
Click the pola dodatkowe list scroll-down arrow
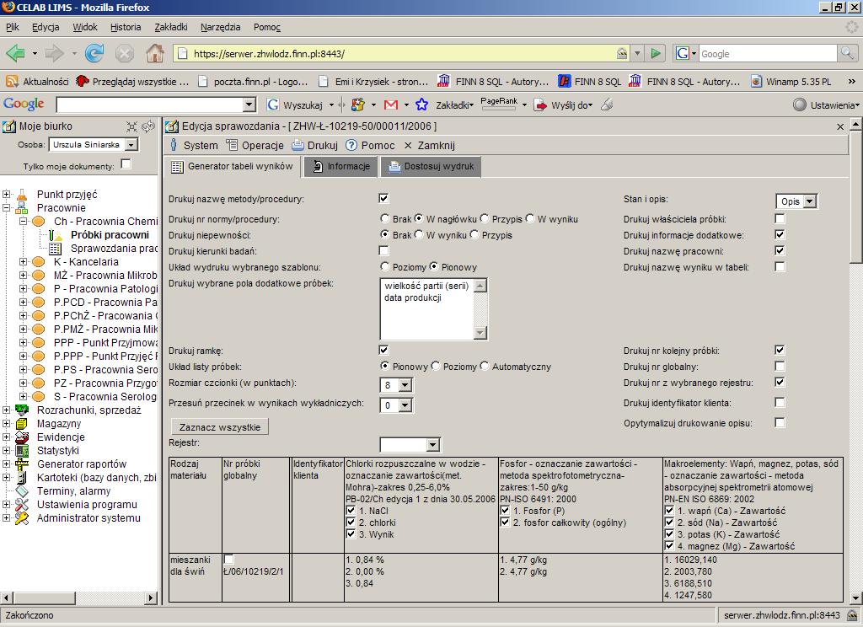click(480, 333)
